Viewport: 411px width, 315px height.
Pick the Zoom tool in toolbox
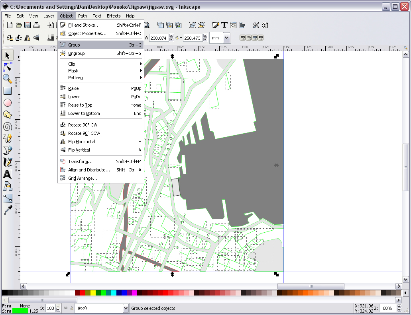8,79
